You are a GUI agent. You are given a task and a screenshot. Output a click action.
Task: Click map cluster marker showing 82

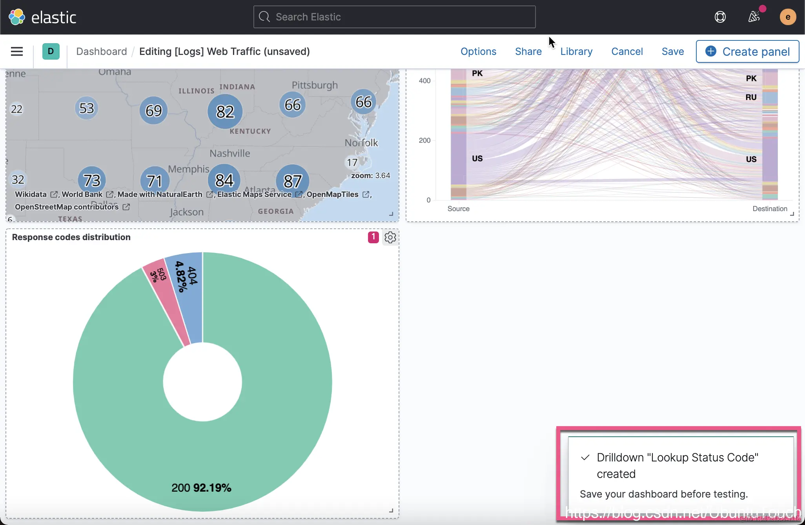pyautogui.click(x=225, y=112)
